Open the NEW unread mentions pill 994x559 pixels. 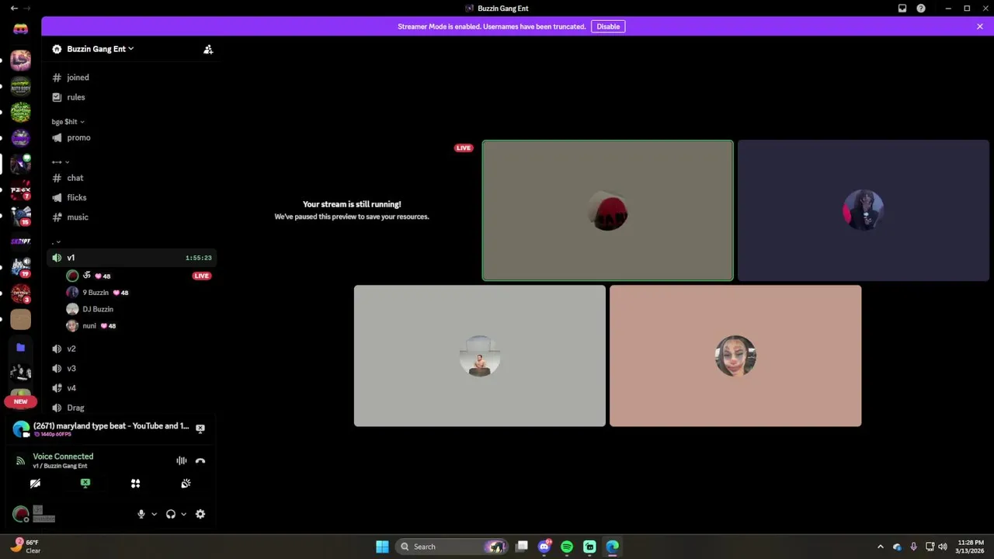tap(21, 401)
